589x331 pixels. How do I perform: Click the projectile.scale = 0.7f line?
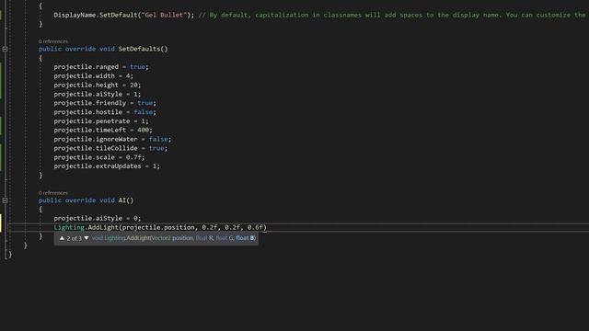click(99, 157)
